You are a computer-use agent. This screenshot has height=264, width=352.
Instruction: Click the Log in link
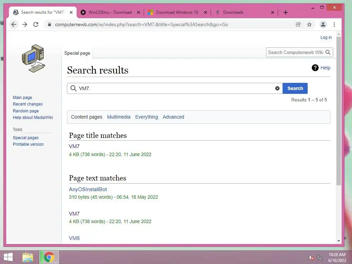point(326,37)
